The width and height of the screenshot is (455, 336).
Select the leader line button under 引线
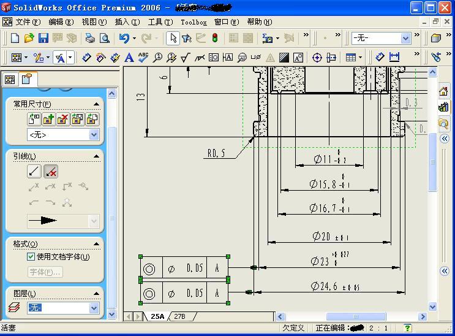click(x=34, y=172)
